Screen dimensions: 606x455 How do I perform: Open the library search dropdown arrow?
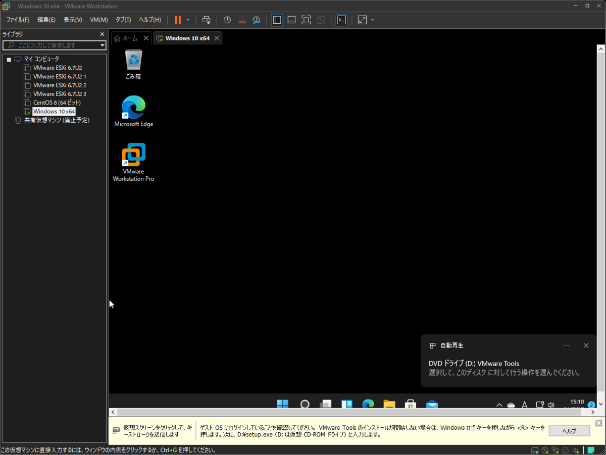pos(103,45)
